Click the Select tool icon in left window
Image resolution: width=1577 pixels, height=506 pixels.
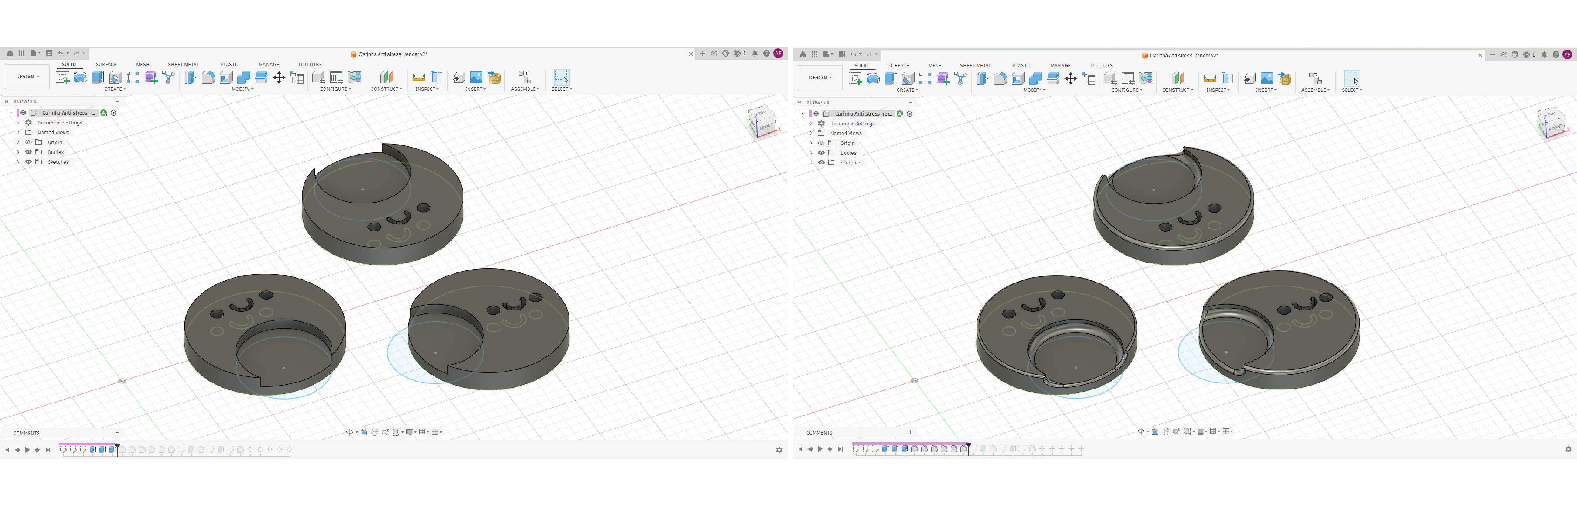coord(561,77)
